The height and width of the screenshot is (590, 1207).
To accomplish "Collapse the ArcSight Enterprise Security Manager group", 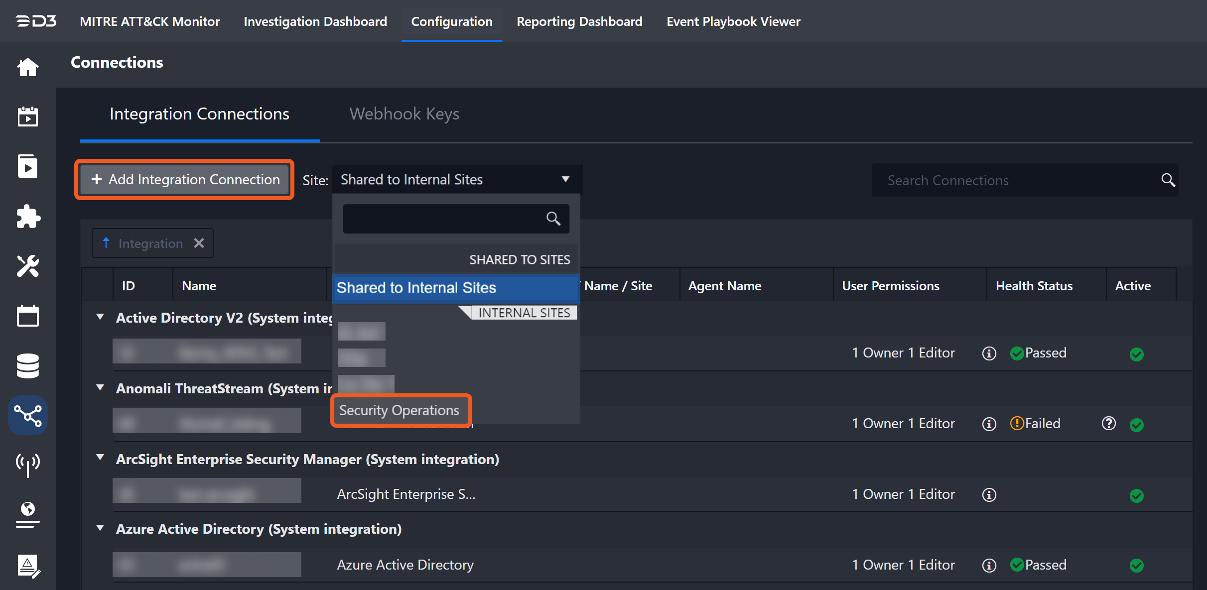I will (x=100, y=458).
